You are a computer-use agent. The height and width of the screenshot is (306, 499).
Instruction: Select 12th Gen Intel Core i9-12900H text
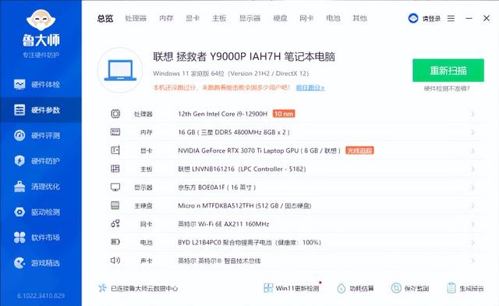coord(223,114)
